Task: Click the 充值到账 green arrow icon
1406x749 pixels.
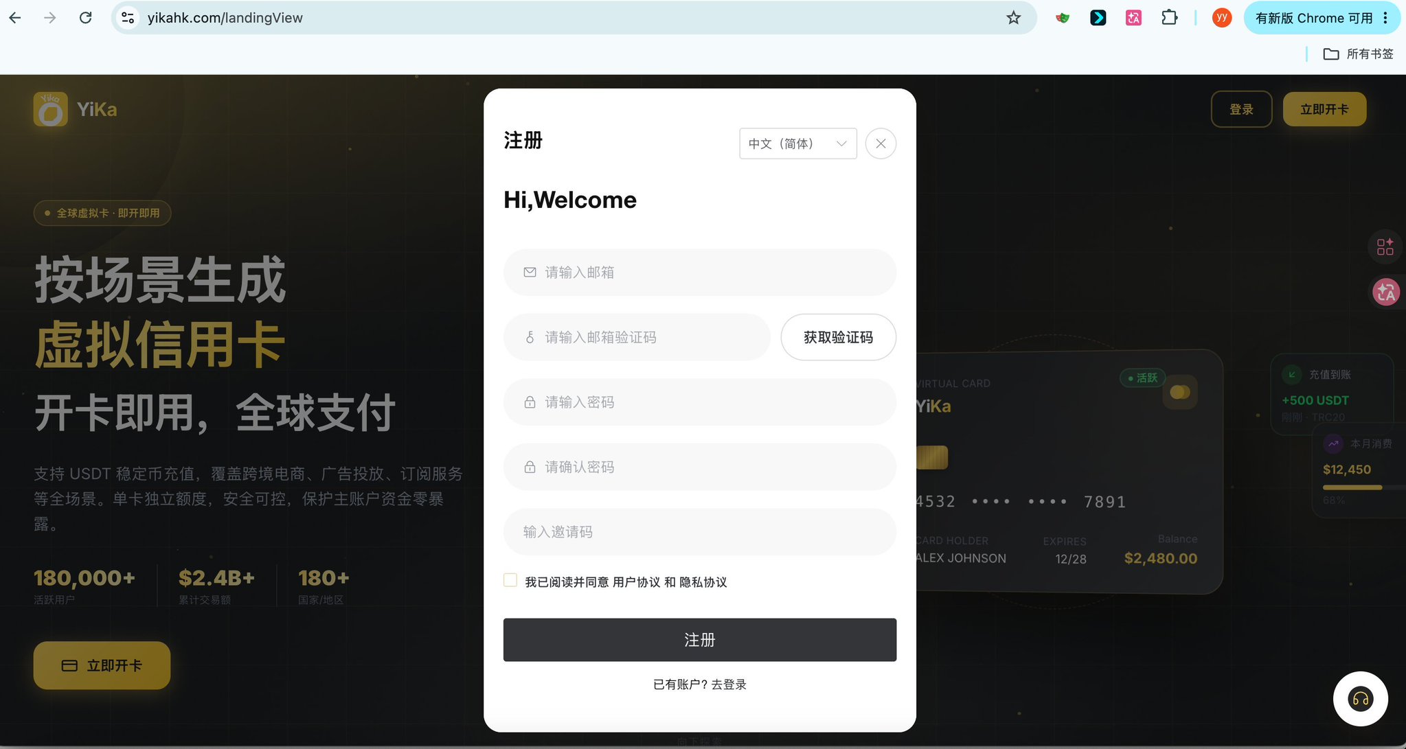Action: click(1292, 374)
